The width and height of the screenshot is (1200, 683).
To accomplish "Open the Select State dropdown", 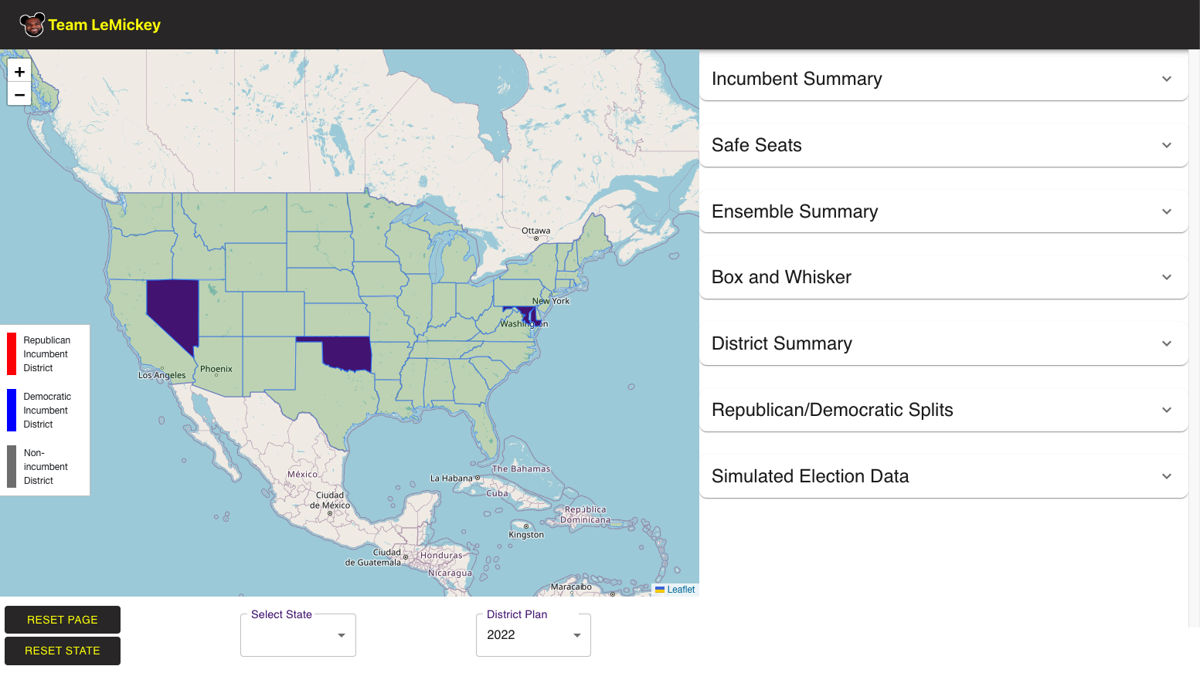I will pos(298,635).
